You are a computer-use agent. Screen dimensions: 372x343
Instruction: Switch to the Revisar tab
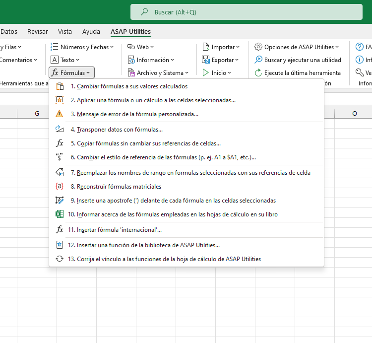[x=38, y=32]
